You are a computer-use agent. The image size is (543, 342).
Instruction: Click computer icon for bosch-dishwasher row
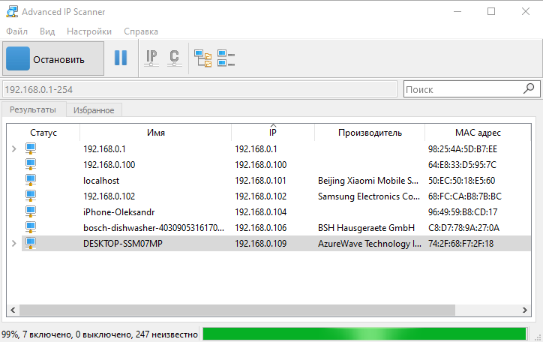(31, 227)
